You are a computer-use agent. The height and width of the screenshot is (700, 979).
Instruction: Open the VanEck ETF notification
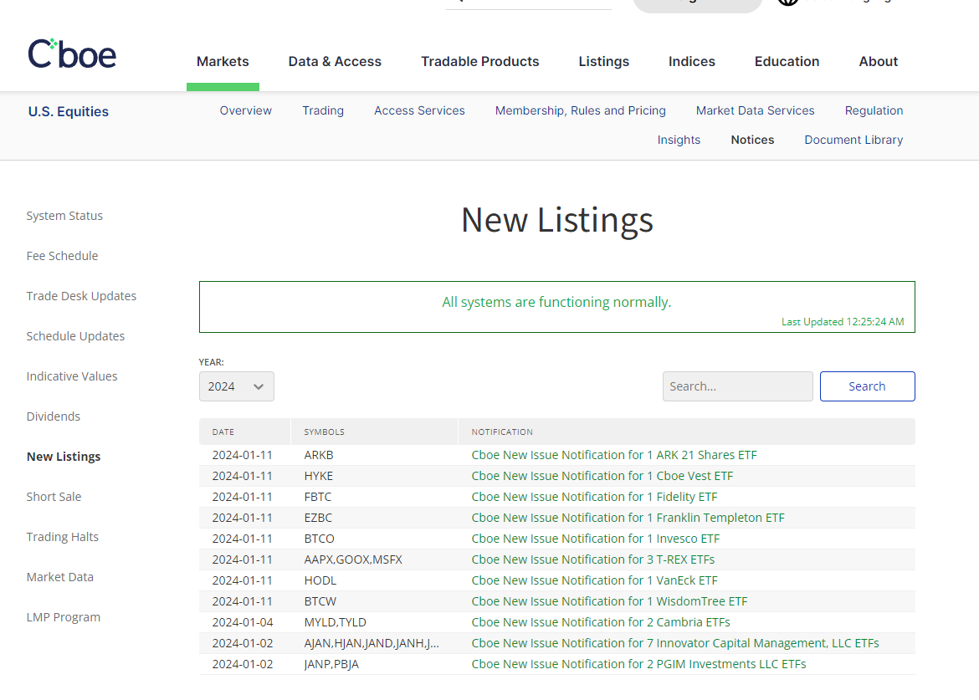pos(594,580)
